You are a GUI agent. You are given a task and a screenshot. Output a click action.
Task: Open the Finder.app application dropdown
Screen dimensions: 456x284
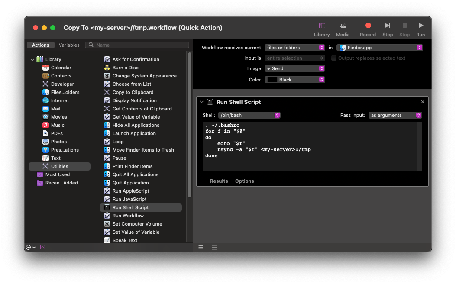(379, 48)
